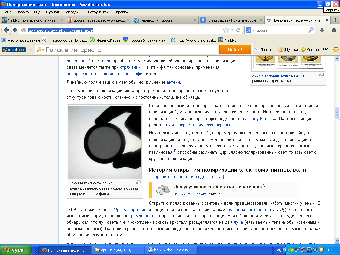The image size is (340, 255).
Task: Open Mail.Ru bookmark in bookmarks bar
Action: (x=227, y=40)
